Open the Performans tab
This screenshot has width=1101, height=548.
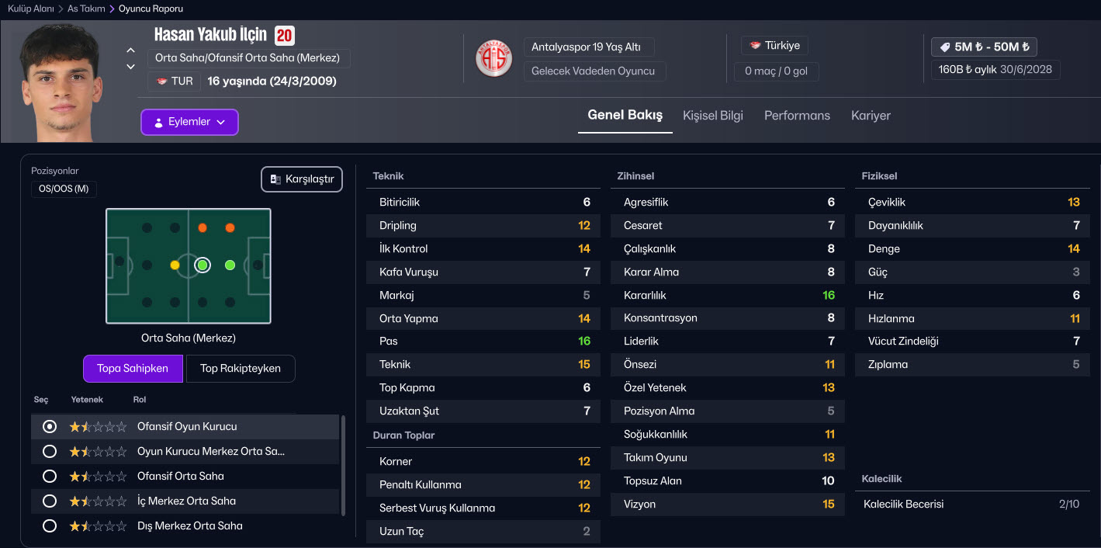[x=797, y=116]
